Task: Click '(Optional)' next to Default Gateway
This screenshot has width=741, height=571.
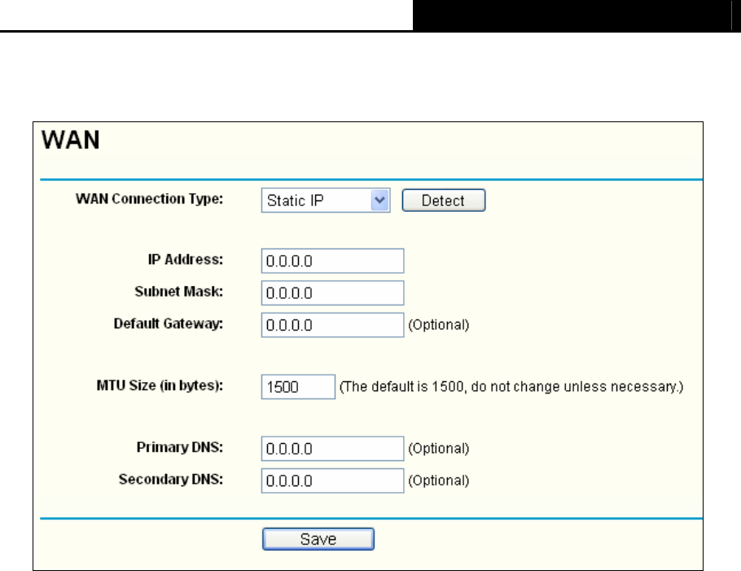Action: pyautogui.click(x=439, y=325)
